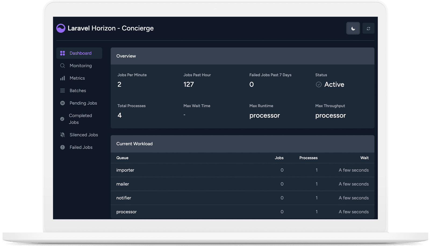430x246 pixels.
Task: Click the Batches list icon
Action: (62, 91)
